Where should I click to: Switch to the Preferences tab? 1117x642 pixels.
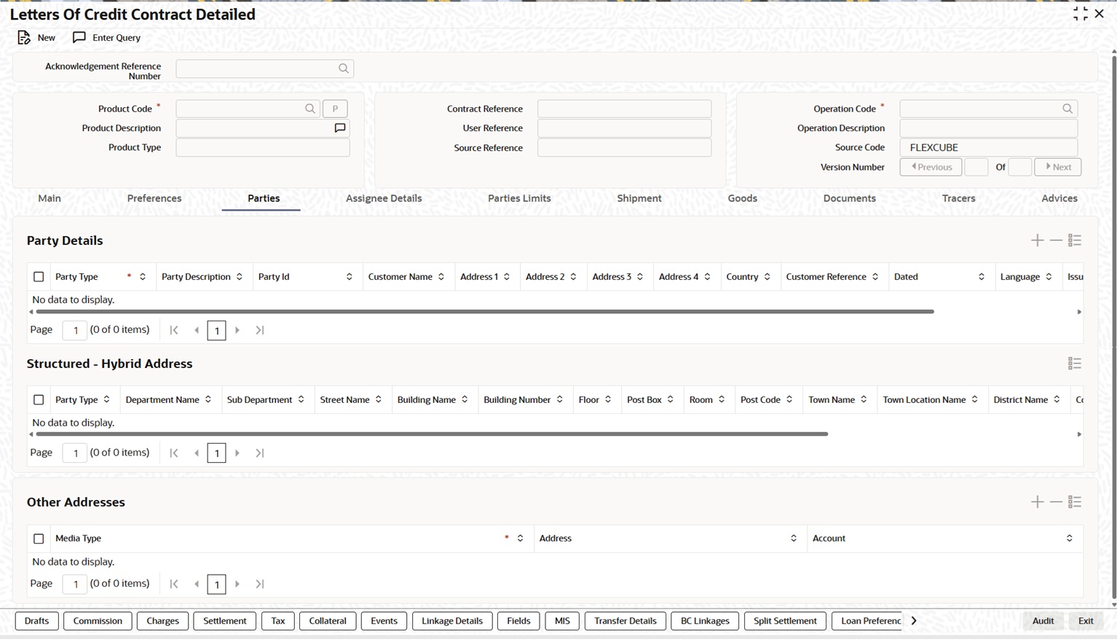click(154, 198)
